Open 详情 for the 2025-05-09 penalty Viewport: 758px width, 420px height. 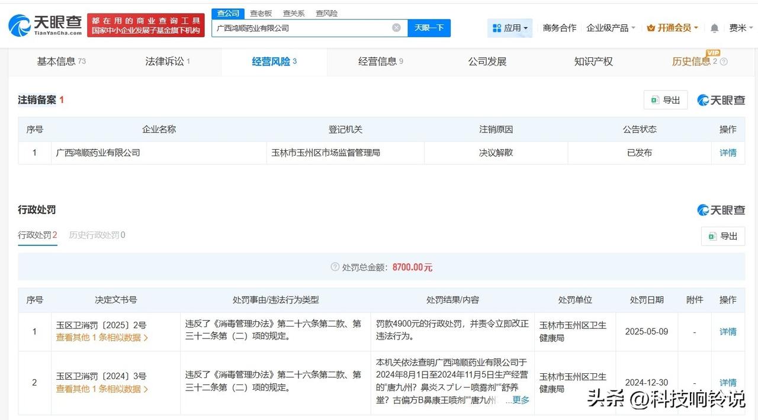click(728, 332)
